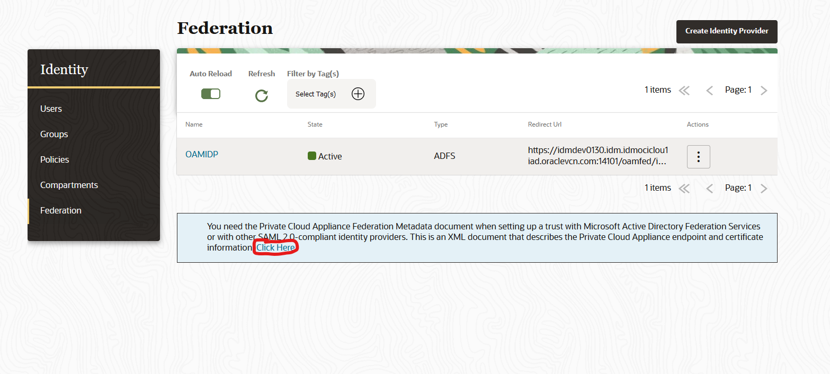Go to next page in top pagination

coord(764,91)
